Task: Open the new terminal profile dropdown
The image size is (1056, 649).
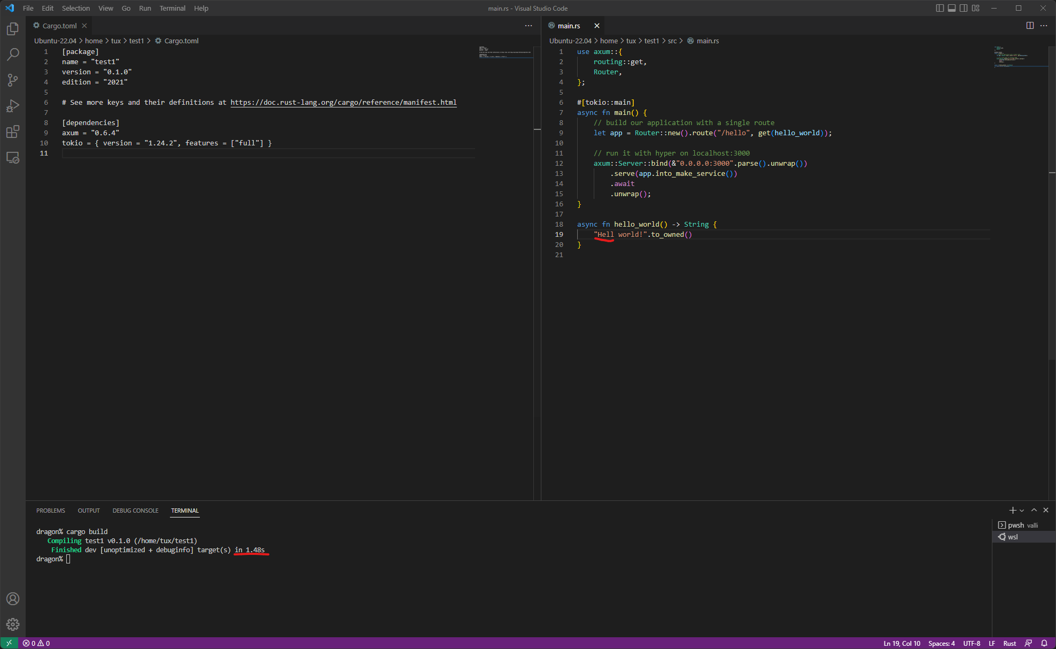Action: (1021, 510)
